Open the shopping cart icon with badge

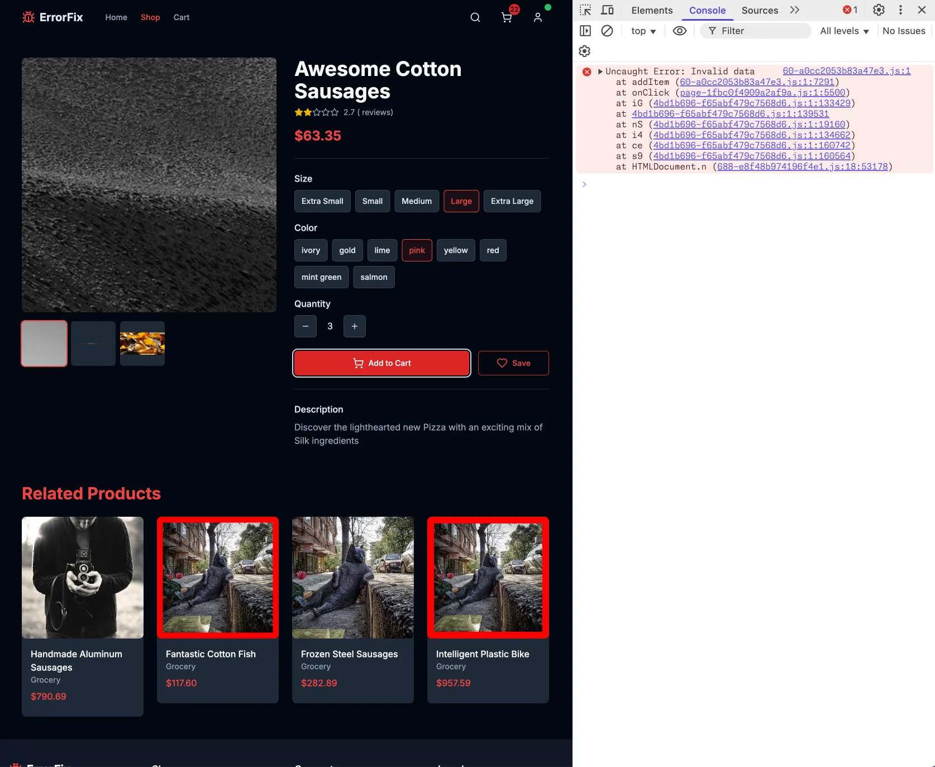[507, 17]
